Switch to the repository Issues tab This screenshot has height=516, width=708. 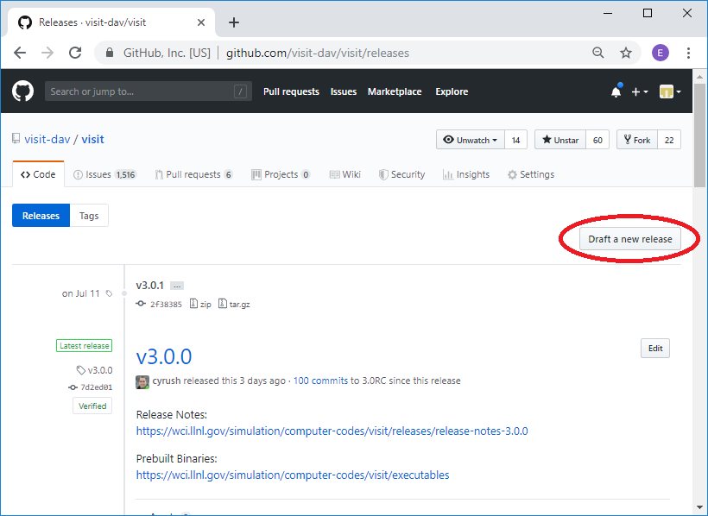tap(104, 174)
